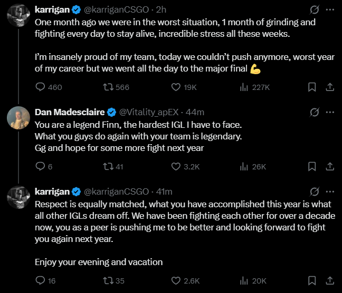The width and height of the screenshot is (342, 293).
Task: Share karrigan's last reply posted 41m ago
Action: point(330,280)
